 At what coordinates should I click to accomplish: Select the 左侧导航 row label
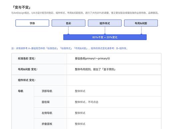pos(47,113)
